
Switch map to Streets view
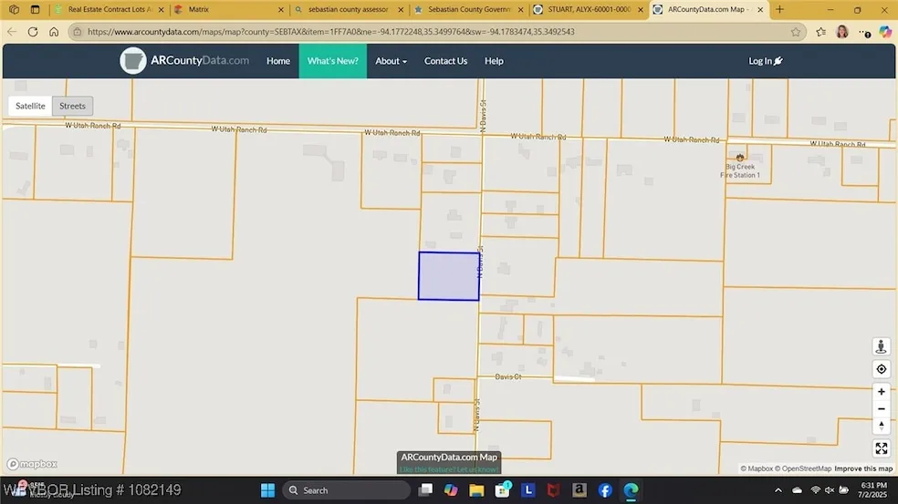pos(72,106)
